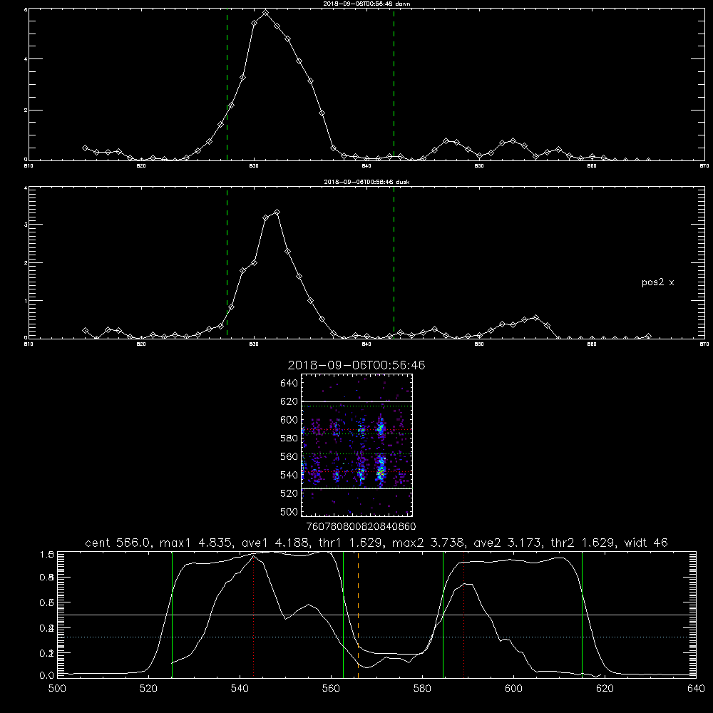Click the orange dashed center line in the bottom plot
713x713 pixels.
click(x=359, y=615)
